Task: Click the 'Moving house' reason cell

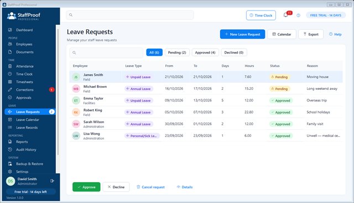Action: tap(317, 77)
